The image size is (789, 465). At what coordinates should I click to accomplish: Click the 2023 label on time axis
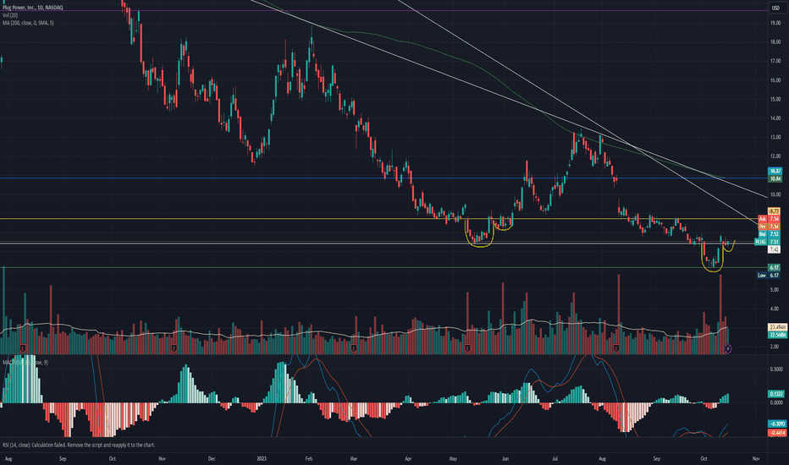261,458
